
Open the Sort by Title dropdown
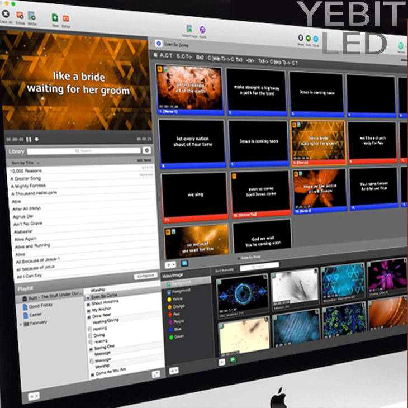tap(26, 163)
